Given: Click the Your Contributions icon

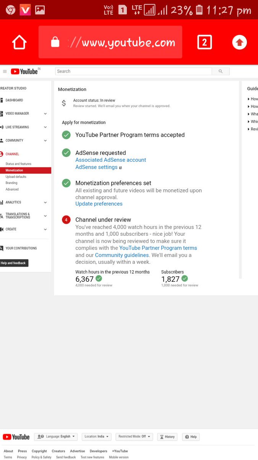Looking at the screenshot, I should click(x=2, y=248).
